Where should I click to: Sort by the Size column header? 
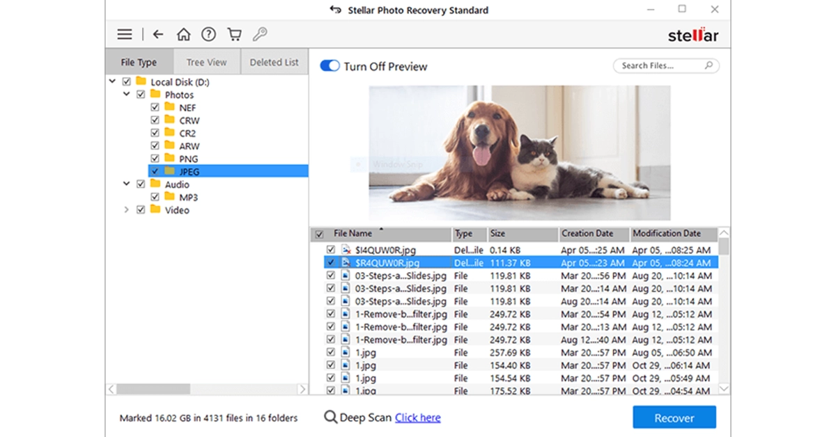click(522, 234)
